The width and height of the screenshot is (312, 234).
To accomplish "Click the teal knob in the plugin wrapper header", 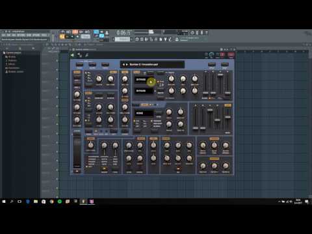I will (211, 55).
